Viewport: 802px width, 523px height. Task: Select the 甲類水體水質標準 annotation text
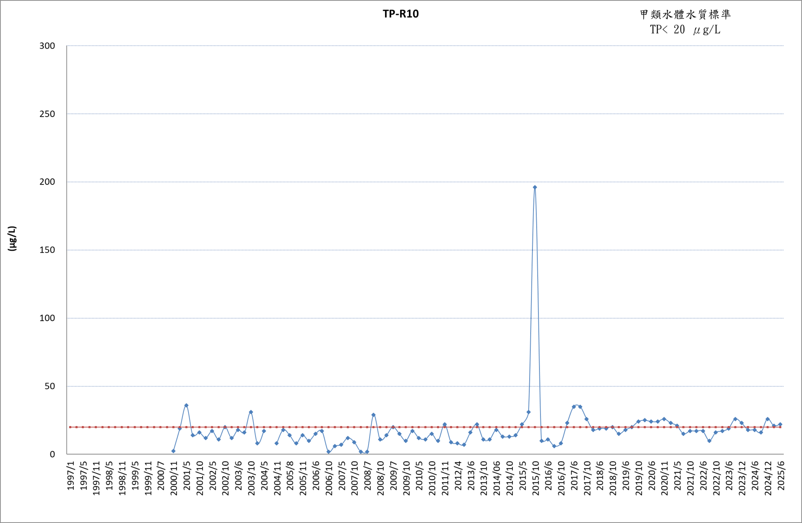(685, 15)
